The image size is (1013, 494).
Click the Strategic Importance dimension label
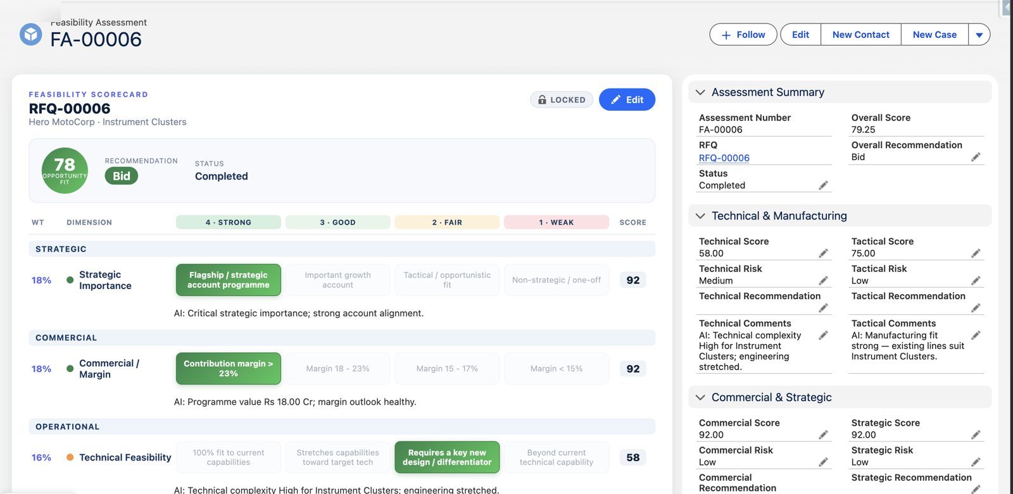pyautogui.click(x=105, y=280)
